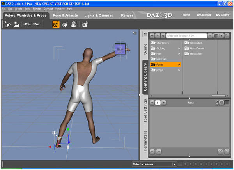Click the next page arrow beside page 1

(x=163, y=103)
